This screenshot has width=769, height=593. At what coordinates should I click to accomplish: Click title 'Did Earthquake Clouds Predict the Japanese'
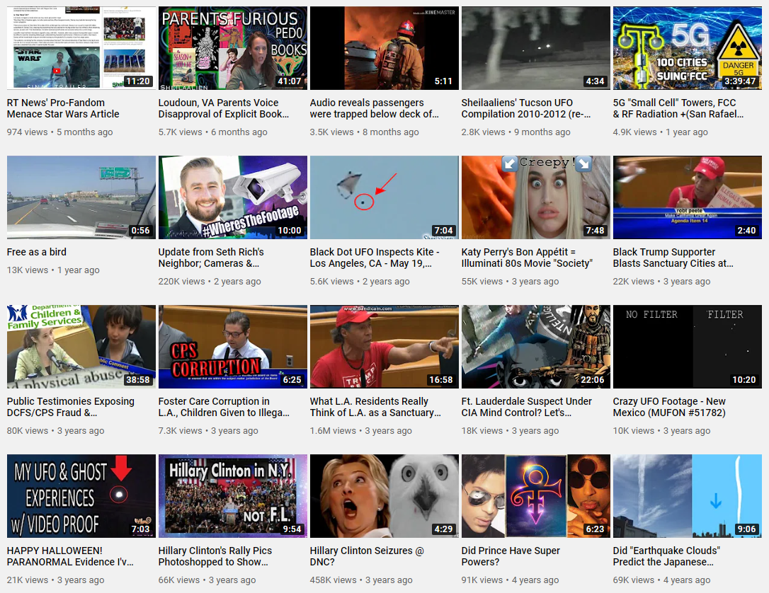(666, 556)
